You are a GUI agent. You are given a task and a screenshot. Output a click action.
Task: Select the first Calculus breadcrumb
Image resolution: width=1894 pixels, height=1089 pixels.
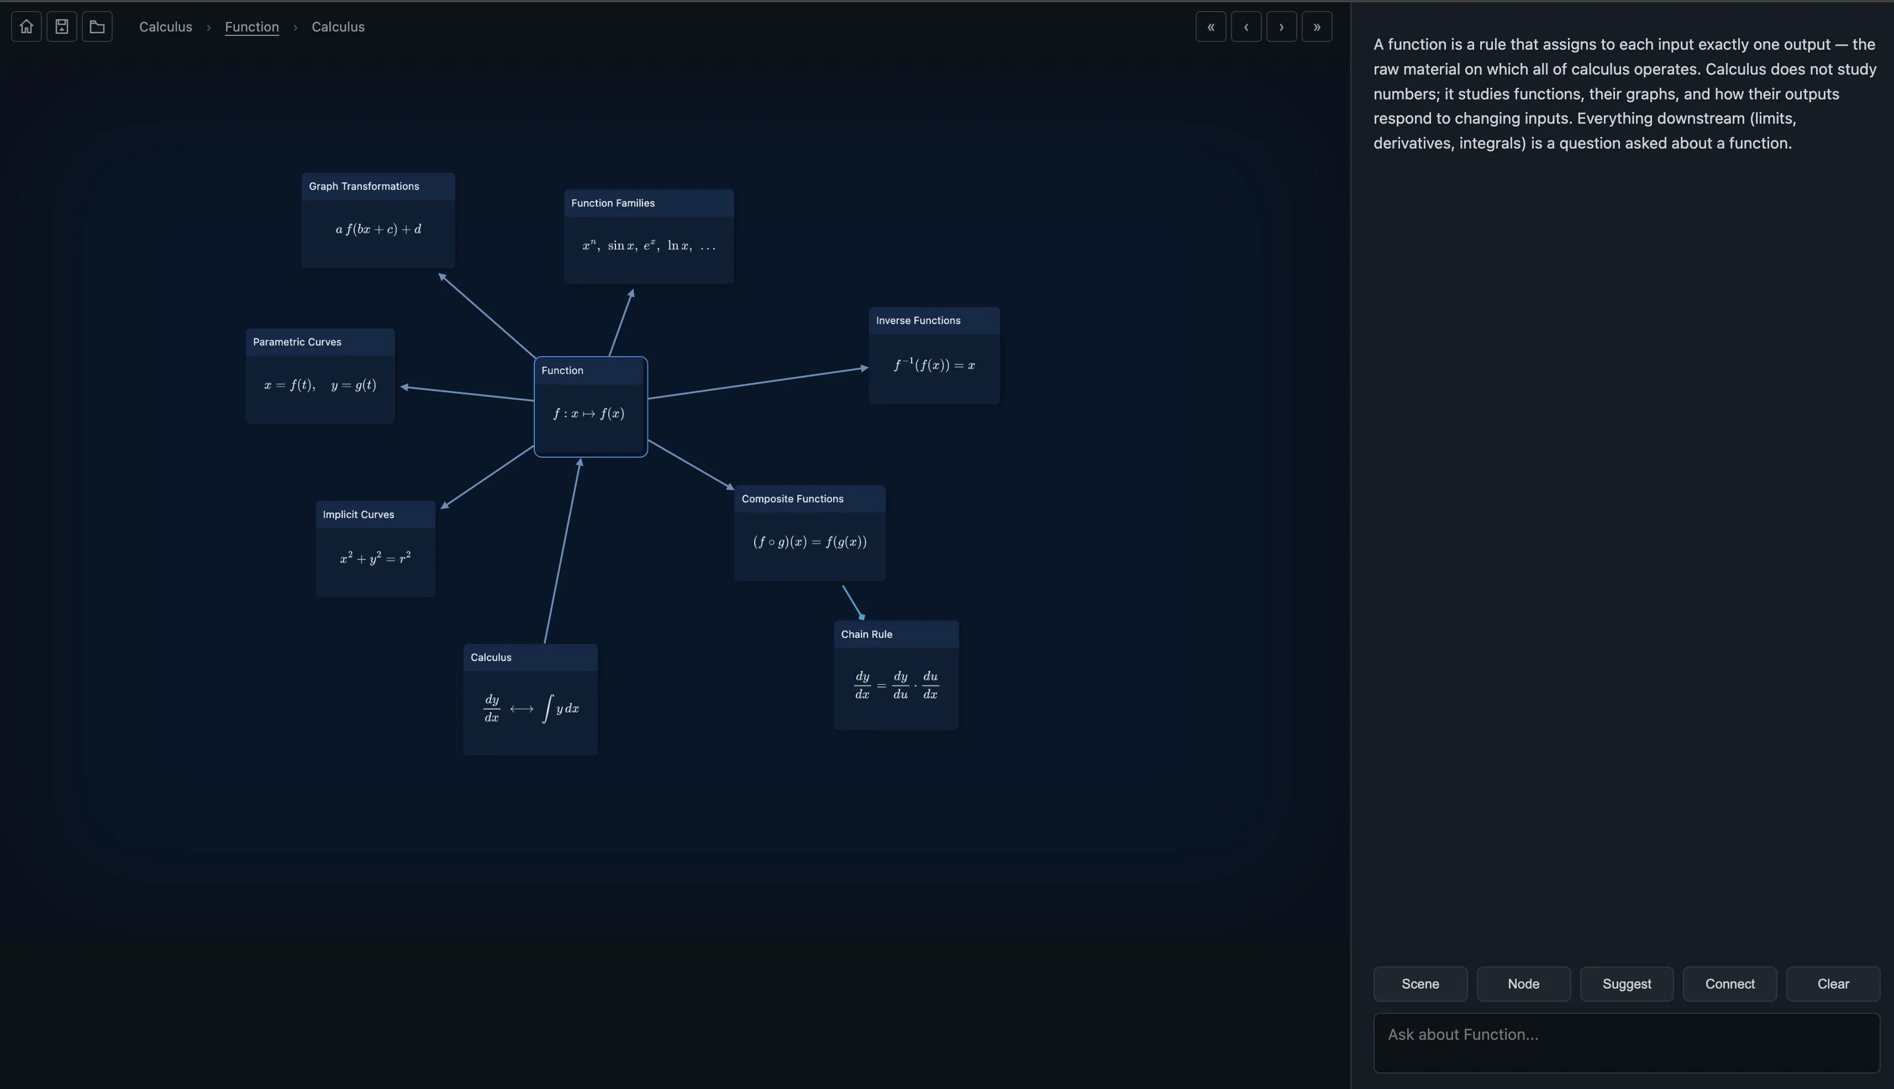[165, 27]
